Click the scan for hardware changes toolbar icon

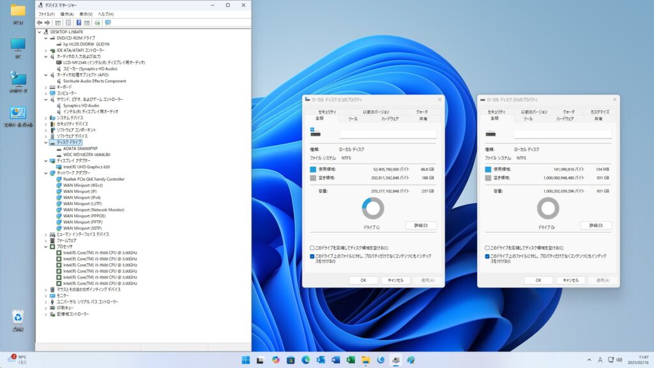[x=98, y=22]
